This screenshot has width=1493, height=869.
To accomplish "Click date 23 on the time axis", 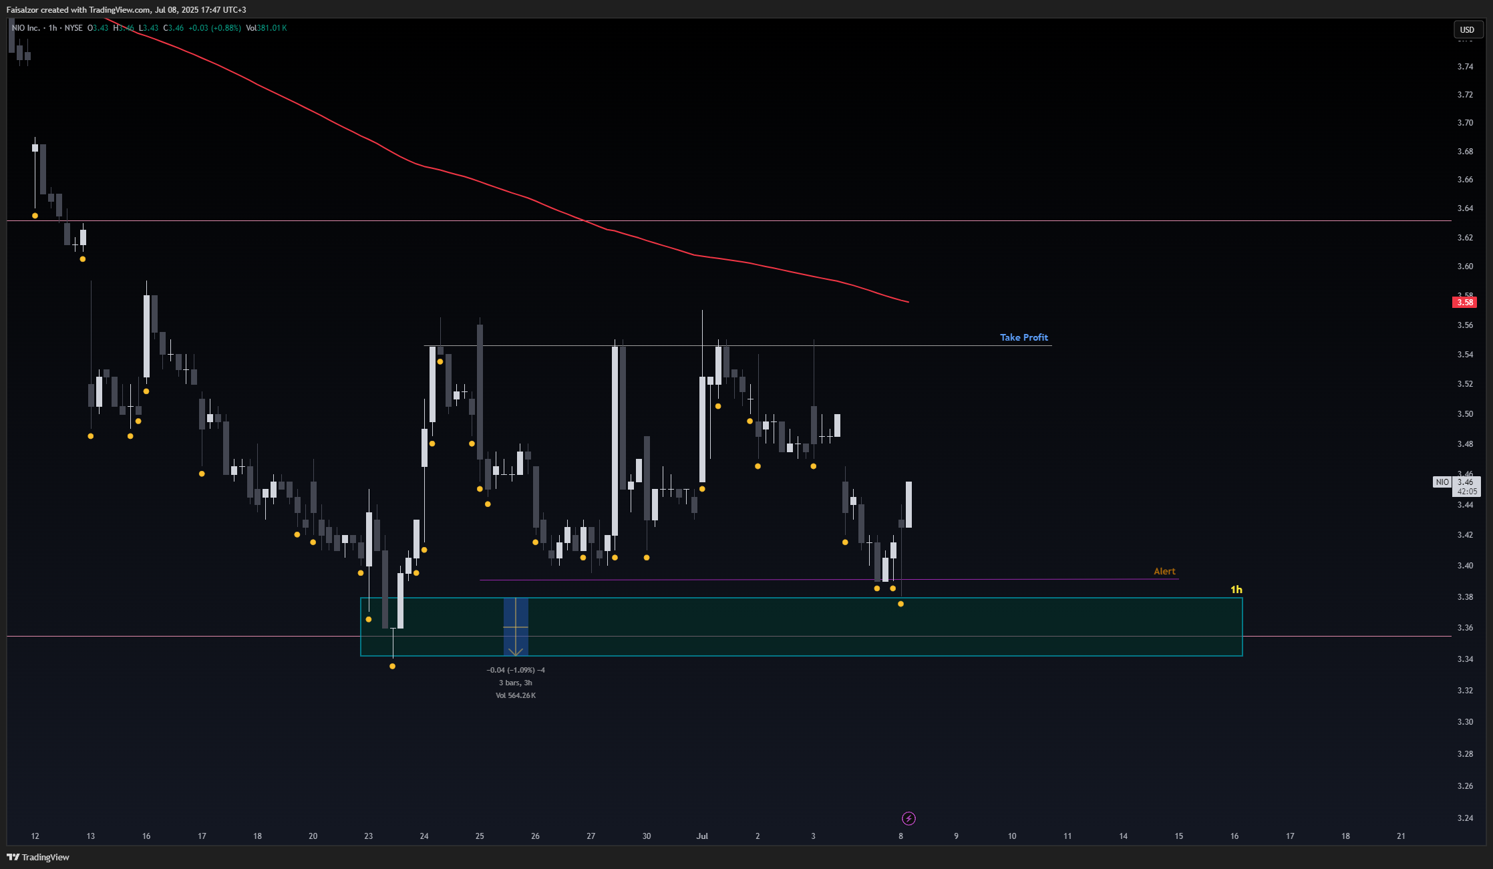I will tap(369, 836).
